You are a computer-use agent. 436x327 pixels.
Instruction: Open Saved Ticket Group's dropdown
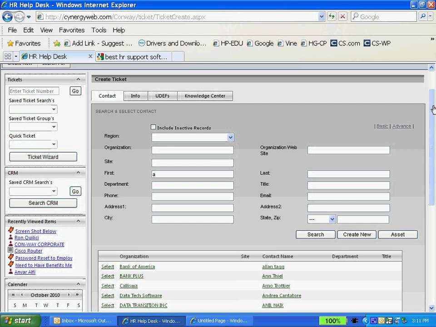54,127
